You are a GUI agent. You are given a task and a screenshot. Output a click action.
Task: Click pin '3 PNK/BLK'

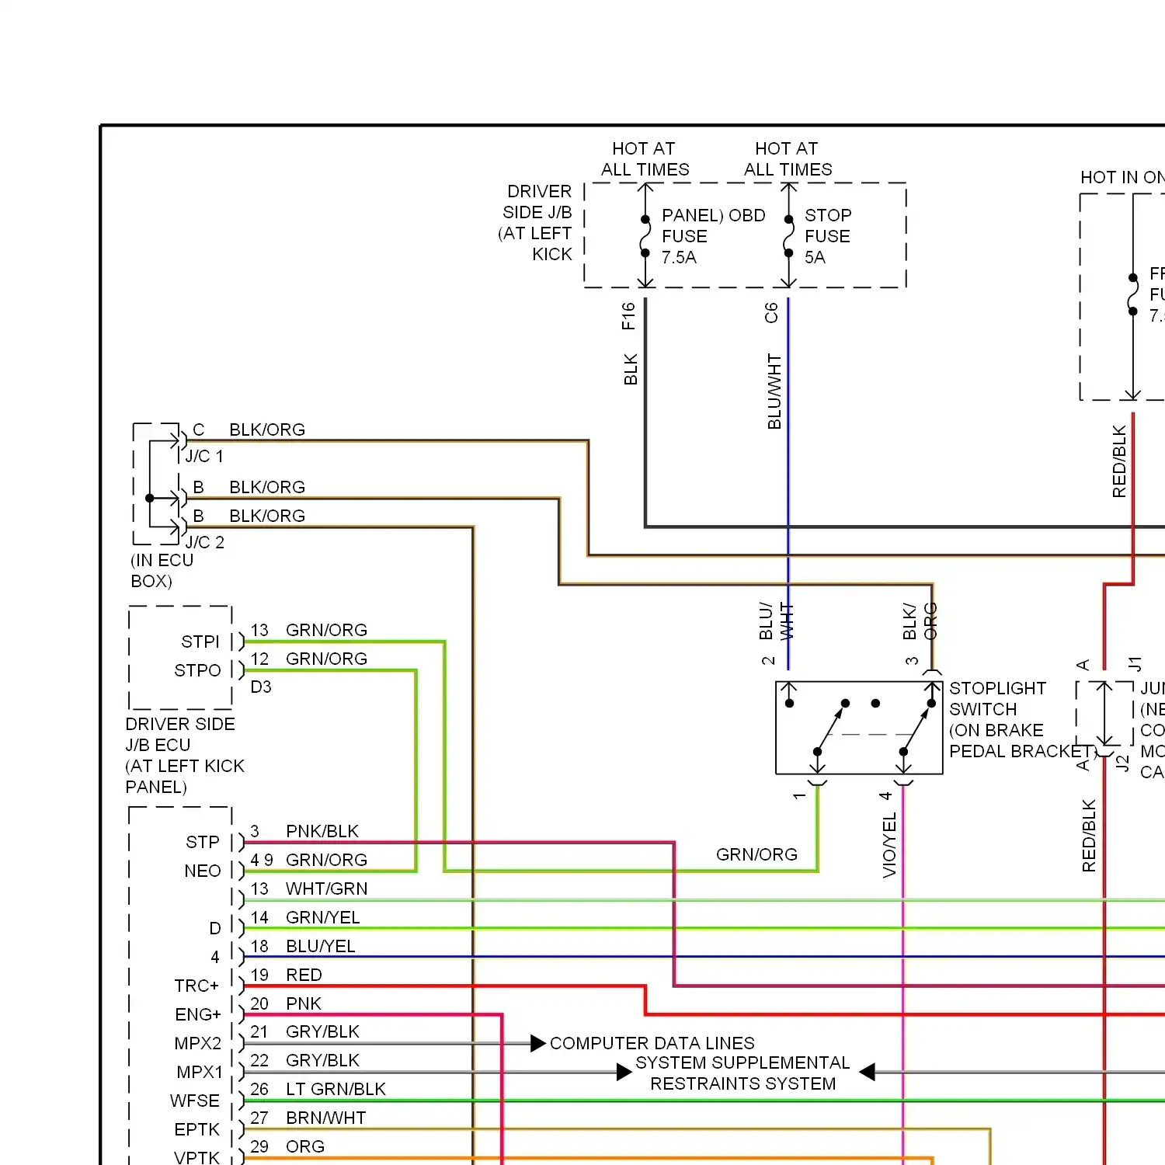304,831
